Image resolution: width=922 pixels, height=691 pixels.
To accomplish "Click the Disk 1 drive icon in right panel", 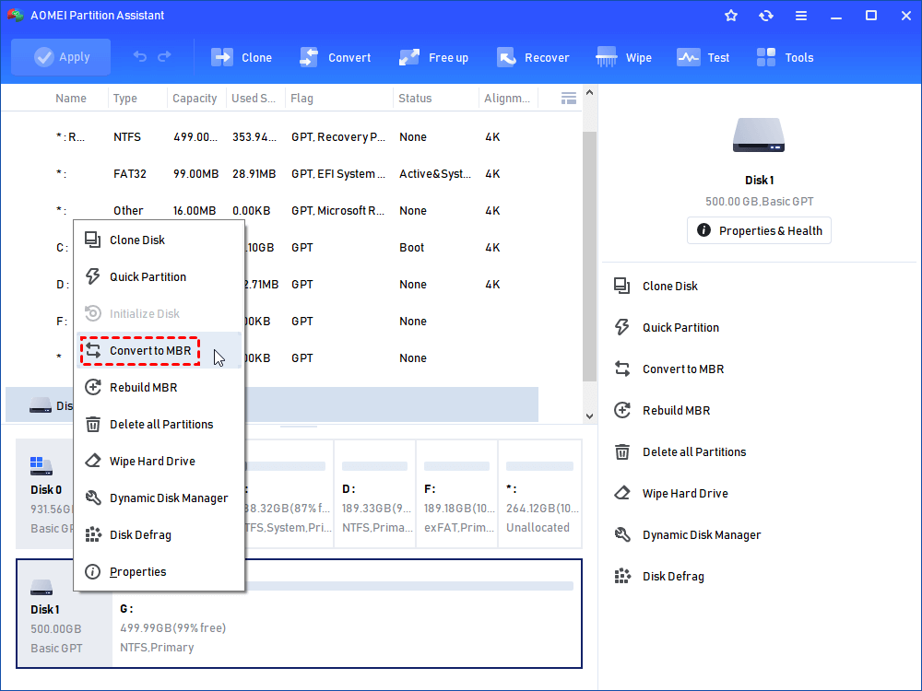I will [x=759, y=135].
